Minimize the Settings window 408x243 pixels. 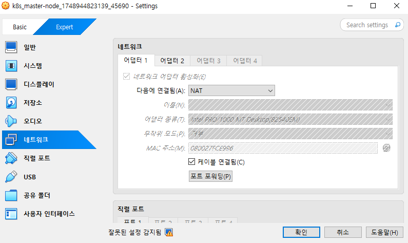[350, 6]
